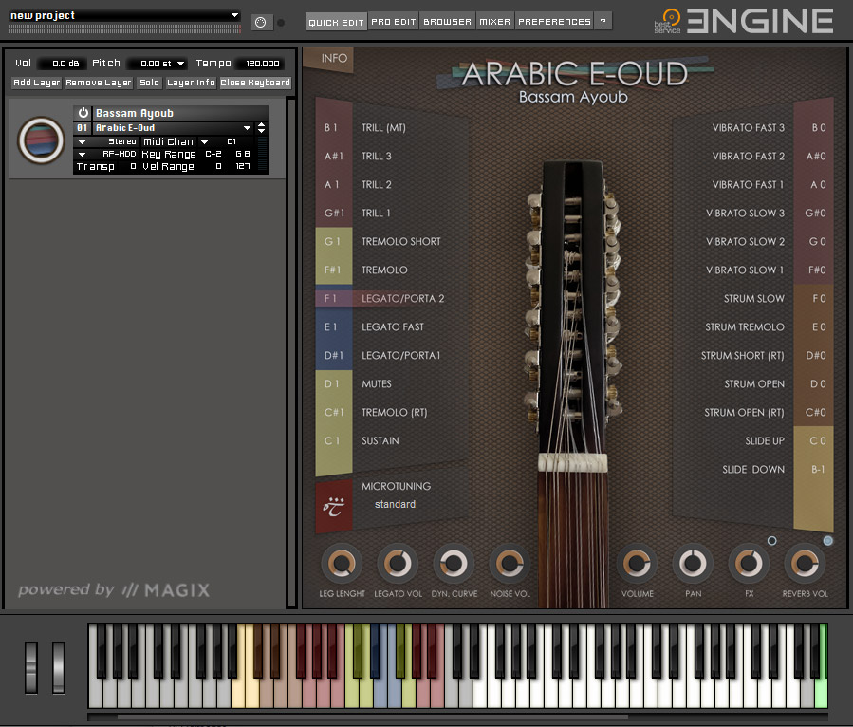Toggle Solo for the selected layer
The image size is (853, 727).
[x=149, y=83]
